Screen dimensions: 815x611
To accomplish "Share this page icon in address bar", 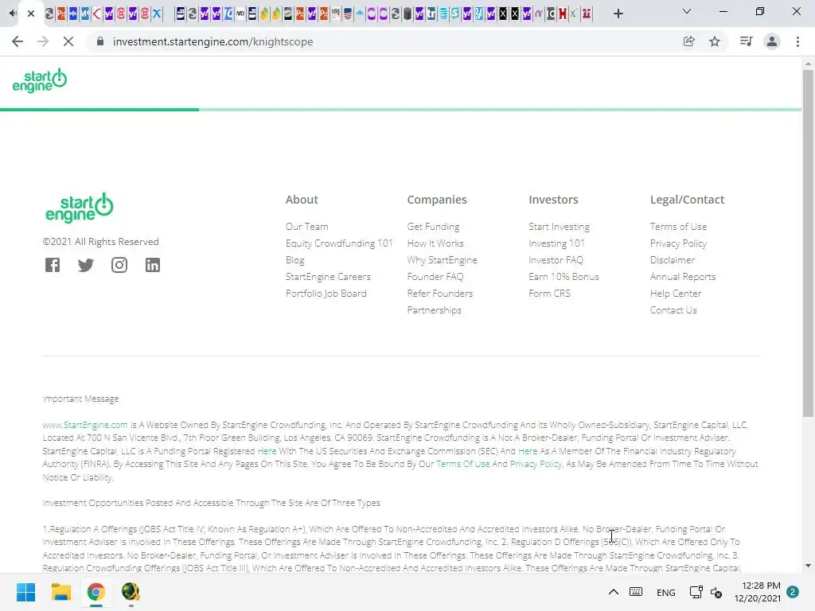I will [x=688, y=41].
